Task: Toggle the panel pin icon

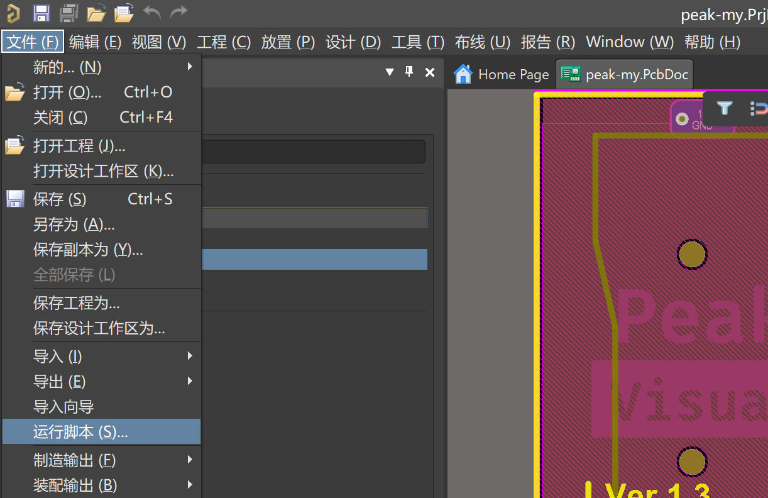Action: (409, 72)
